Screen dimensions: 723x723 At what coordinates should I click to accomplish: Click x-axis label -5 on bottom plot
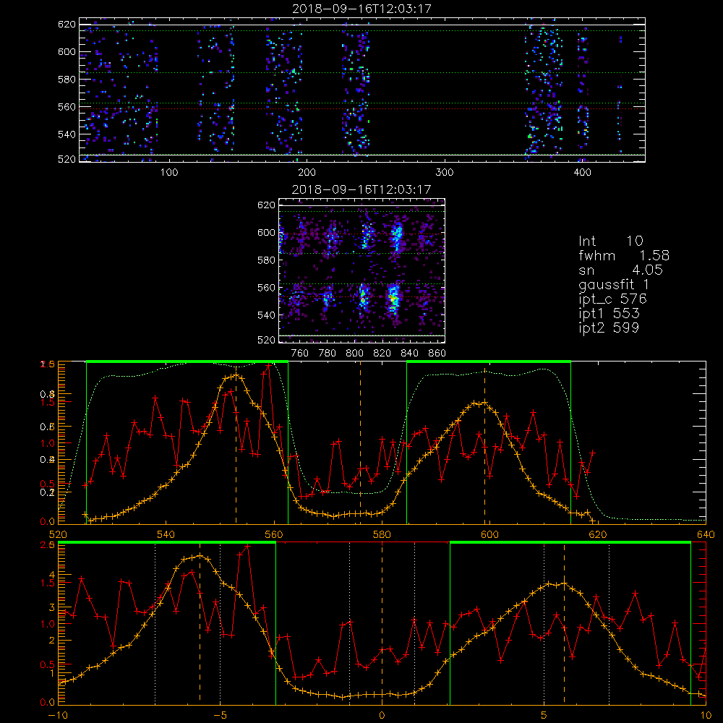220,716
